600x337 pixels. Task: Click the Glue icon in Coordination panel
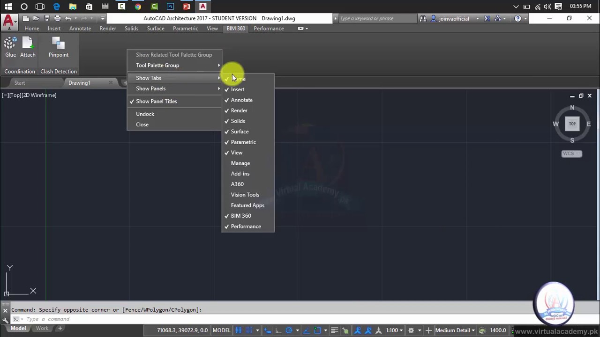(x=10, y=44)
